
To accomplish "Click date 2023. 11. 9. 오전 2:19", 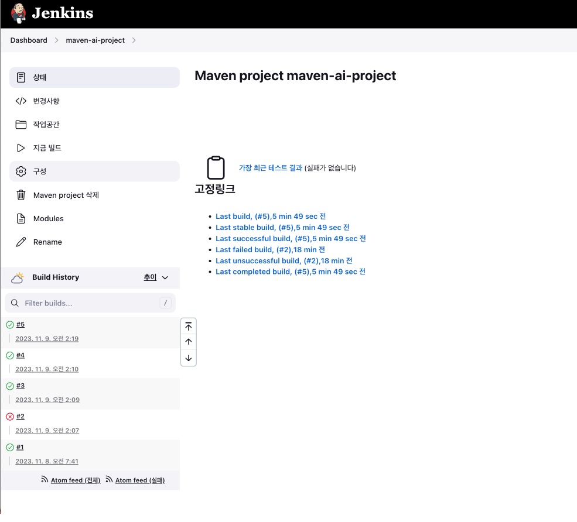I will pyautogui.click(x=47, y=339).
